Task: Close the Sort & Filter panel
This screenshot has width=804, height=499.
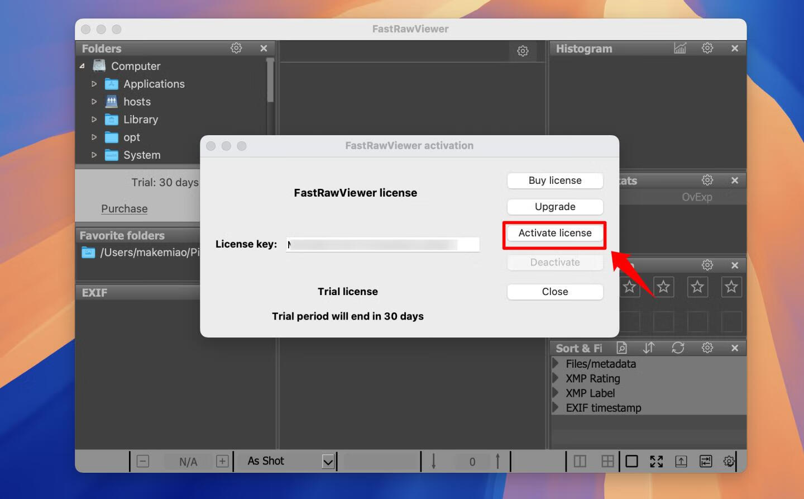Action: (x=735, y=348)
